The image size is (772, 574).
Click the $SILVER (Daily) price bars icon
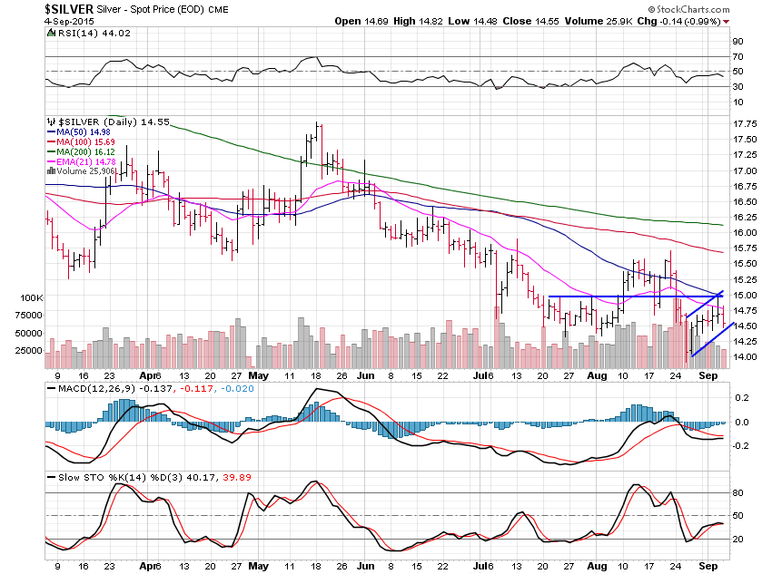pyautogui.click(x=52, y=122)
